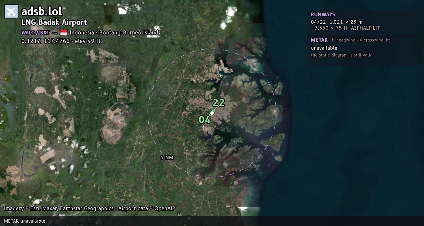This screenshot has width=424, height=226.
Task: Click the Indonesia · Bontang-Borneo Island text
Action: click(114, 32)
